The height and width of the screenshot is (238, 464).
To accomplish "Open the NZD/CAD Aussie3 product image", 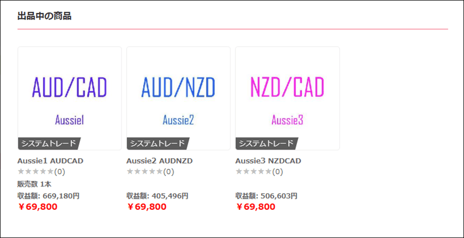I will coord(287,98).
